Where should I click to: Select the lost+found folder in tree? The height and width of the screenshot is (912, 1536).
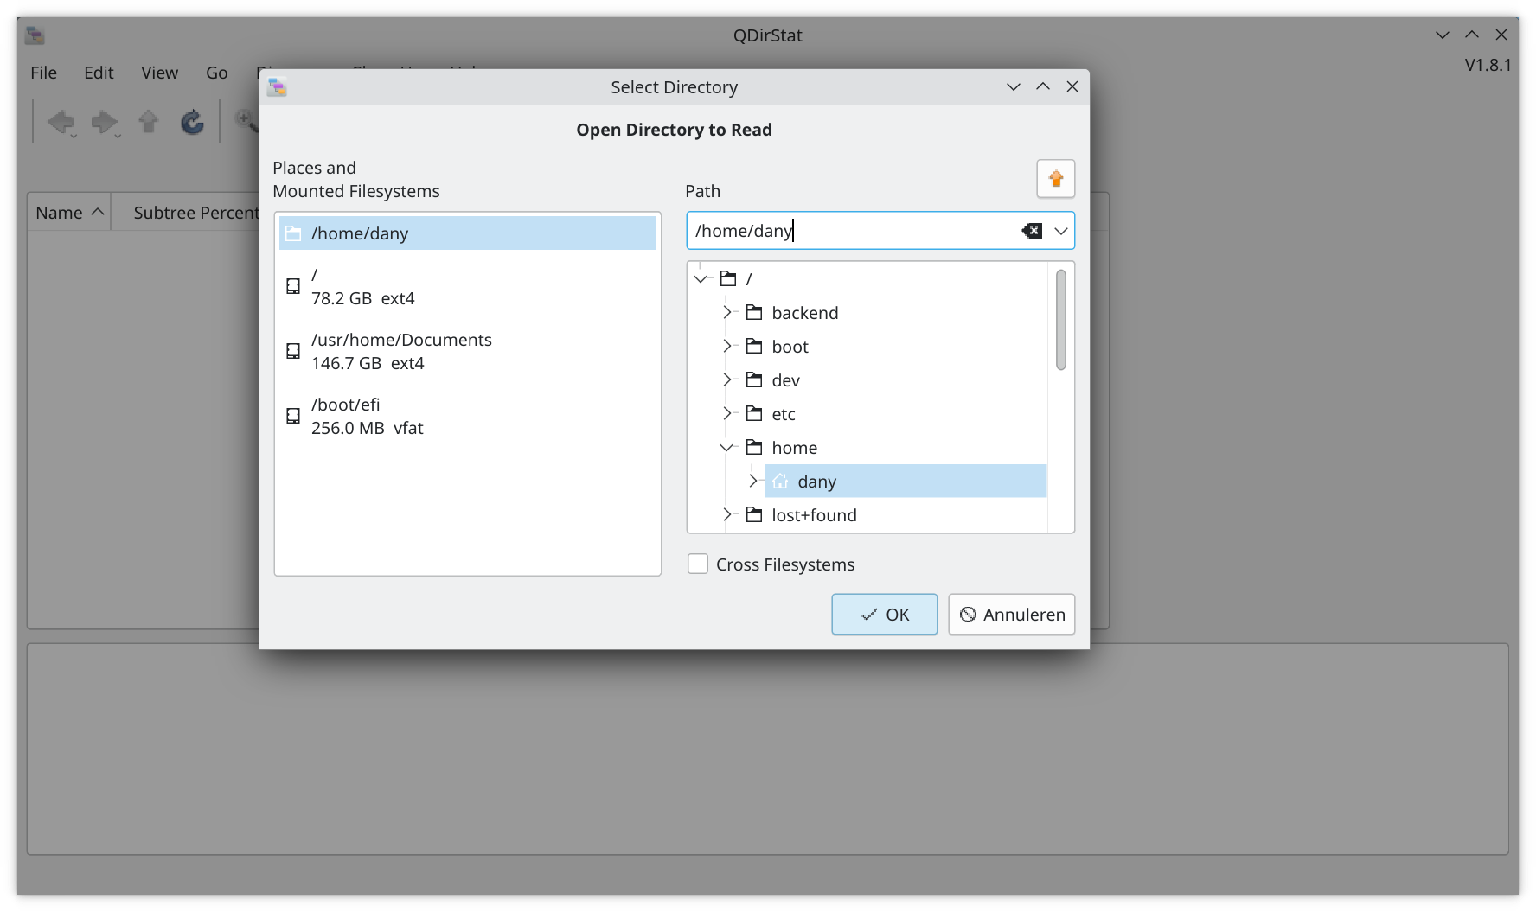coord(814,515)
